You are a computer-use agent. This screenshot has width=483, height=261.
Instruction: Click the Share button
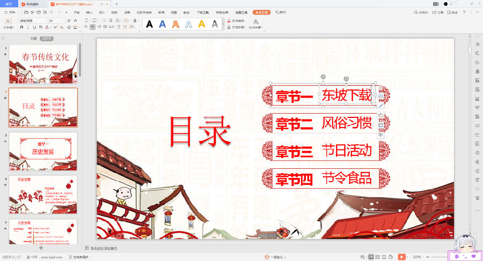click(438, 12)
